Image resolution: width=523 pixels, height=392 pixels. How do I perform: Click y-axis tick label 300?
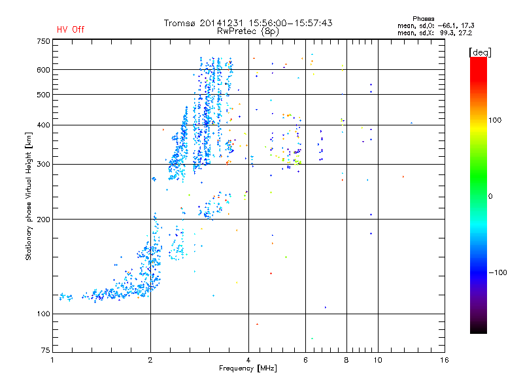[x=43, y=164]
